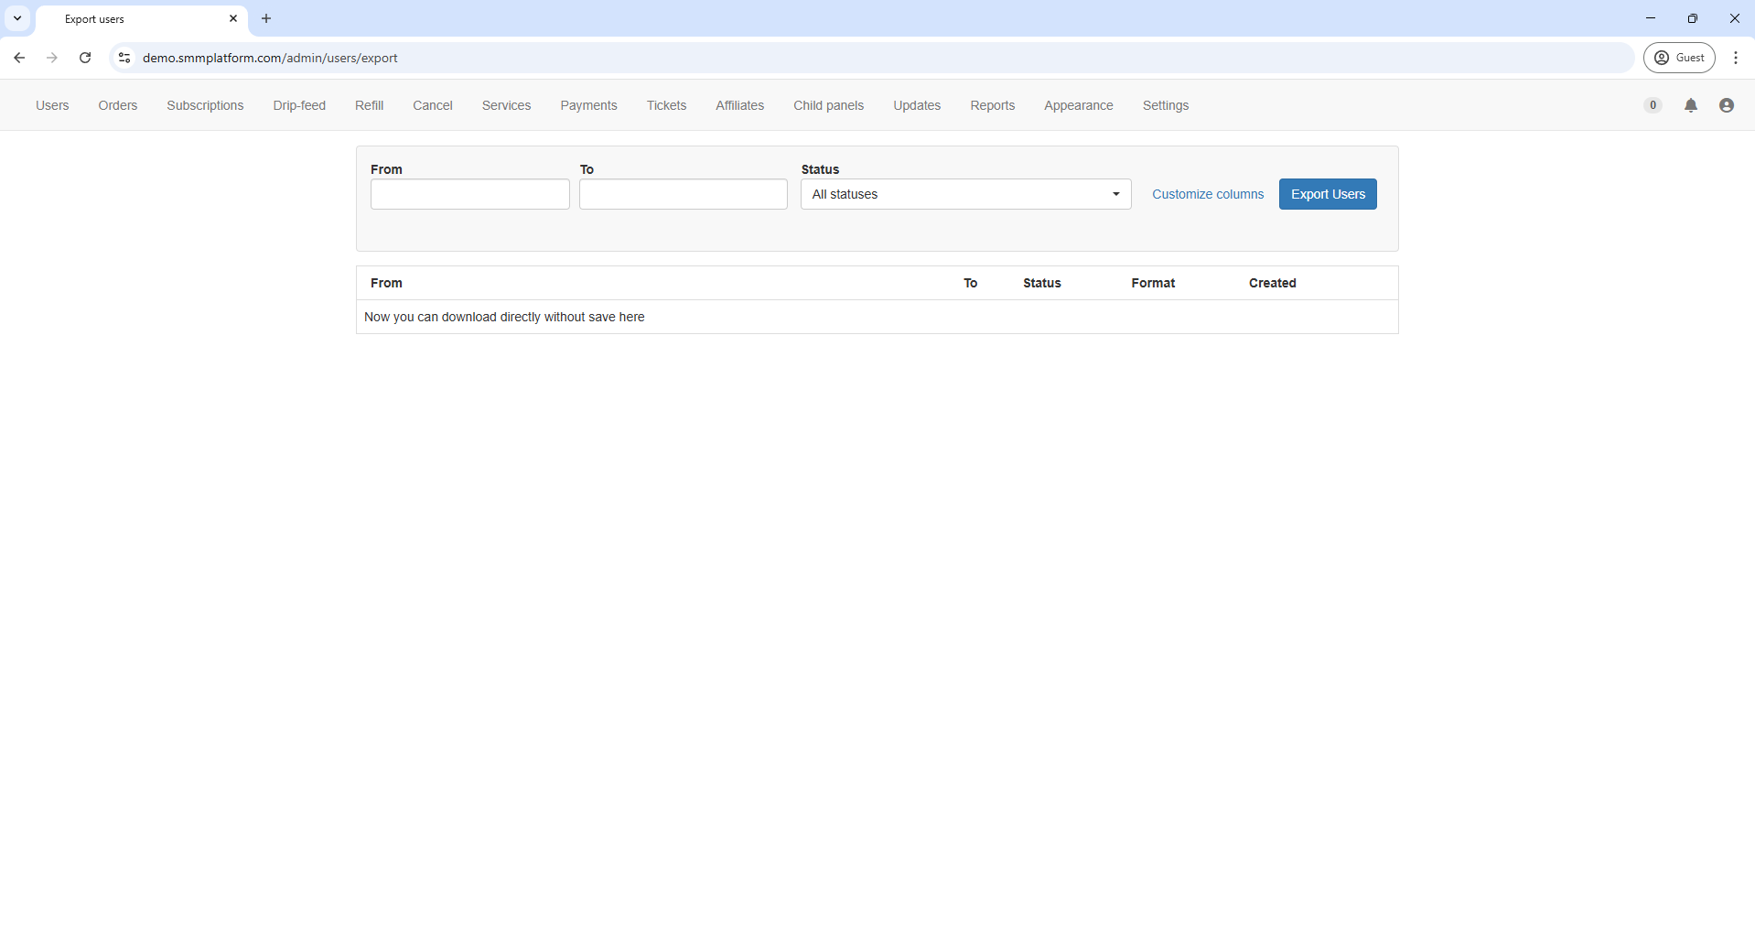
Task: Select the To date input
Action: click(683, 194)
